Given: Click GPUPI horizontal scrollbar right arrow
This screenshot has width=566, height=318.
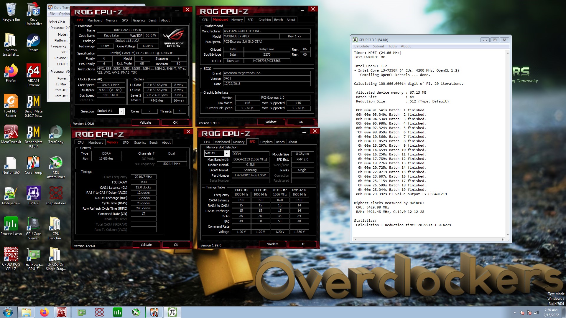Looking at the screenshot, I should 503,239.
